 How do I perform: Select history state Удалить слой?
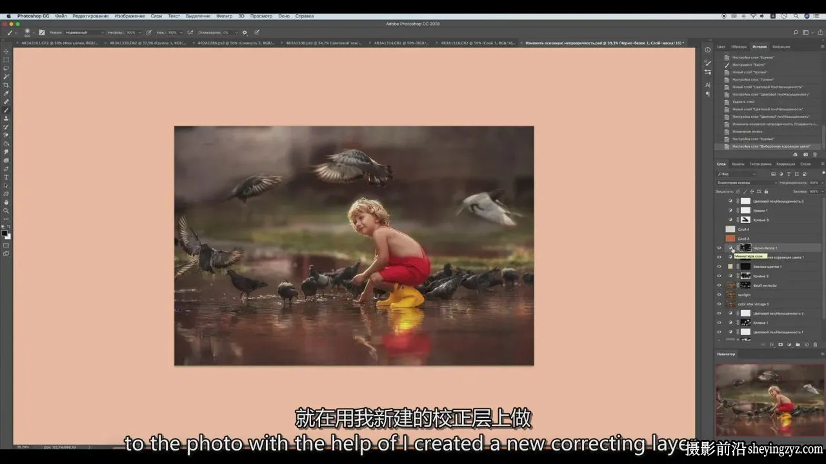tap(743, 102)
